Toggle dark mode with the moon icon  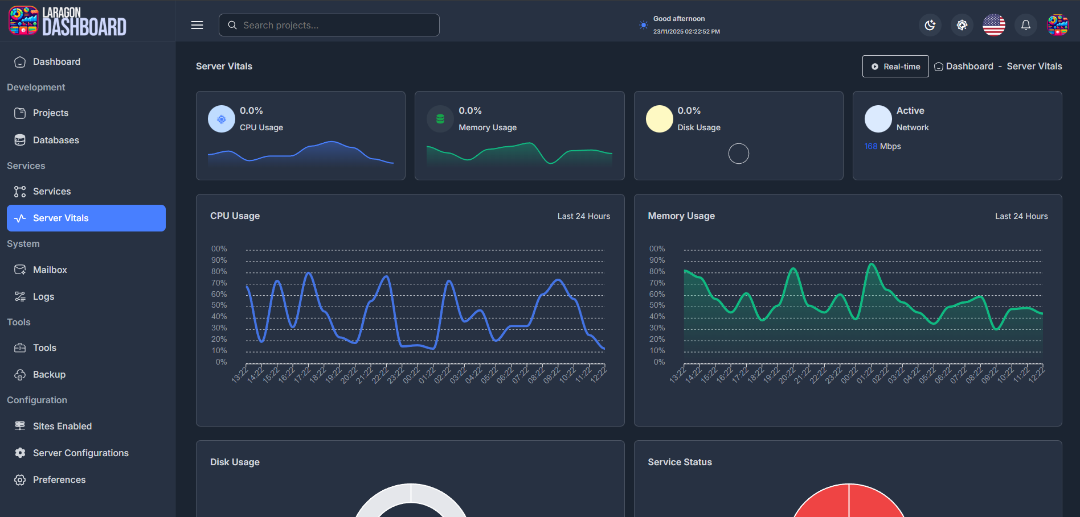pyautogui.click(x=930, y=25)
